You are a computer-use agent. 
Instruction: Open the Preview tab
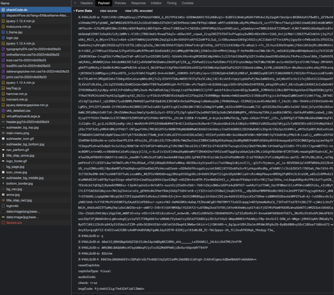(120, 3)
